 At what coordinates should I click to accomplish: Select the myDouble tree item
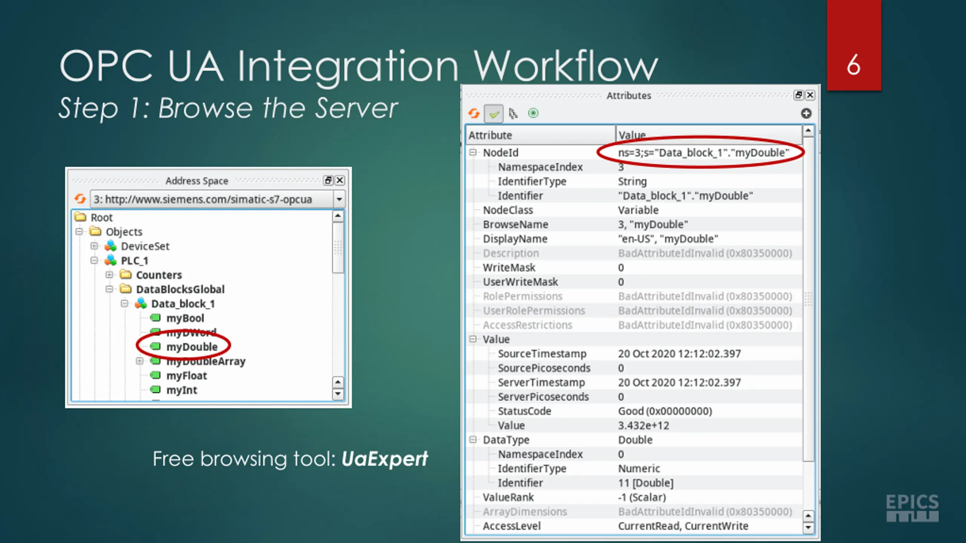192,347
